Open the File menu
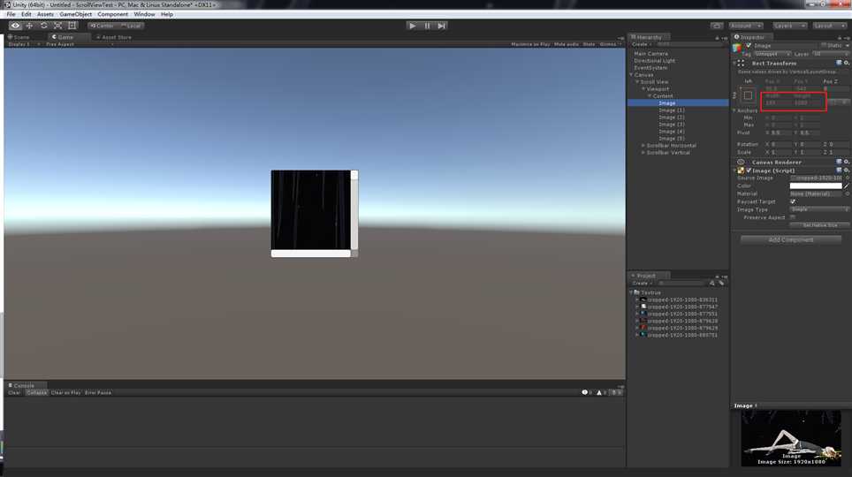The height and width of the screenshot is (477, 852). [11, 14]
